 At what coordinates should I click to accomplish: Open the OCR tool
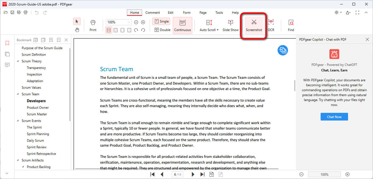coord(271,25)
